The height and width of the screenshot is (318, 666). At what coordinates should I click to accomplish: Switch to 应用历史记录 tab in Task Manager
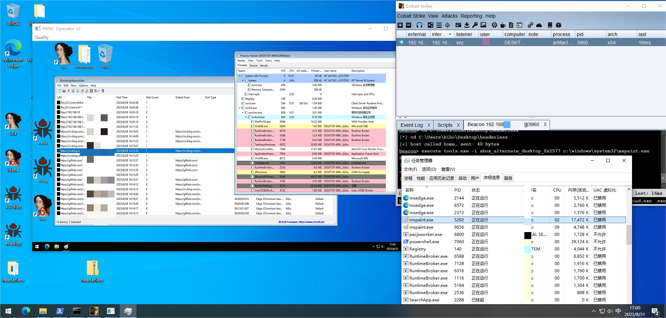(x=442, y=178)
